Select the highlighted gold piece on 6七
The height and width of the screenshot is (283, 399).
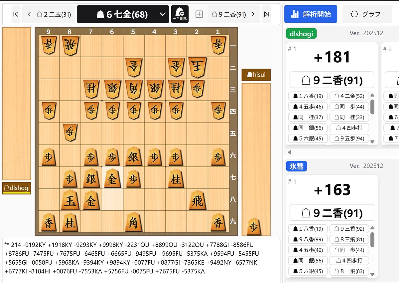112,178
